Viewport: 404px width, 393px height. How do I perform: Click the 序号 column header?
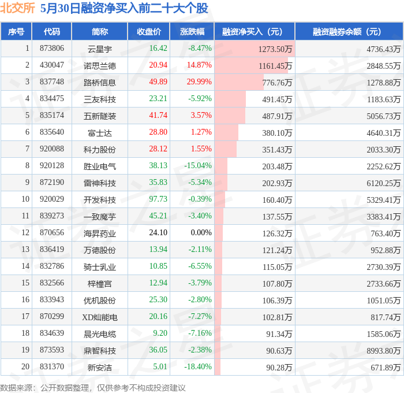(x=16, y=31)
